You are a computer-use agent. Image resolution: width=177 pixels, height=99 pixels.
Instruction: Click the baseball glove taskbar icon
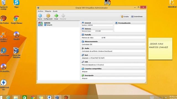click(x=66, y=97)
